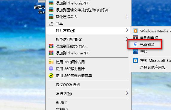Viewport: 171px width, 110px height.
Task: Select 剪切(T) from context menu
Action: (88, 102)
